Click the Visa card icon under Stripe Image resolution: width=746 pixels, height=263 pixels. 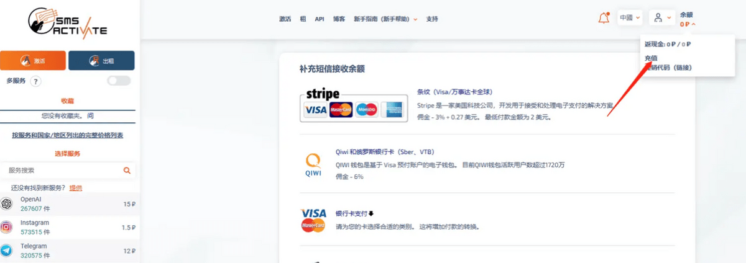tap(315, 110)
